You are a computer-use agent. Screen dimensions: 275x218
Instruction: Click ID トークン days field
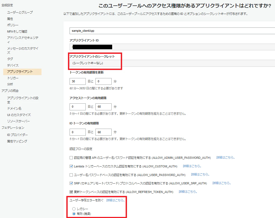[x=78, y=132]
